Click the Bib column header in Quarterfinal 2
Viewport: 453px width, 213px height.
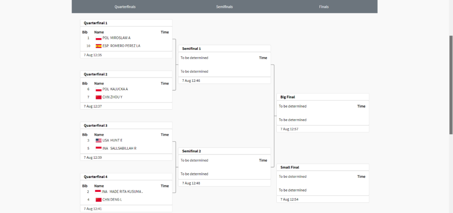tap(85, 83)
